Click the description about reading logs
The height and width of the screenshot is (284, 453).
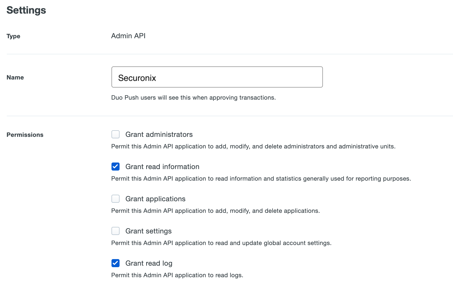coord(177,275)
